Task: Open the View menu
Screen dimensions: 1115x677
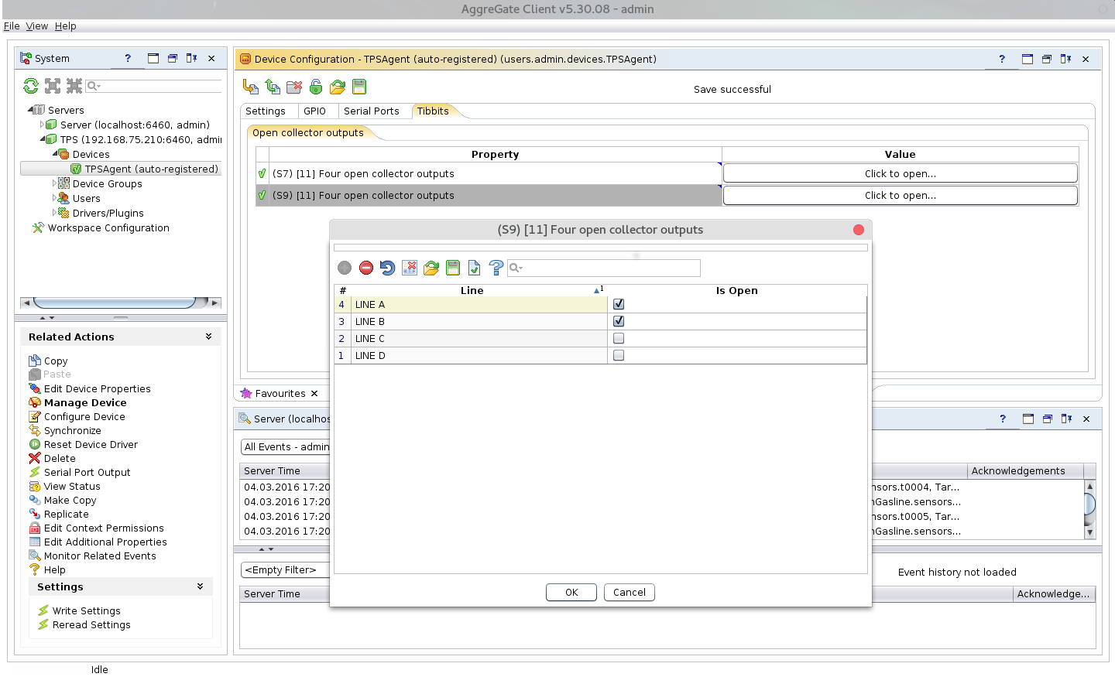Action: [37, 26]
